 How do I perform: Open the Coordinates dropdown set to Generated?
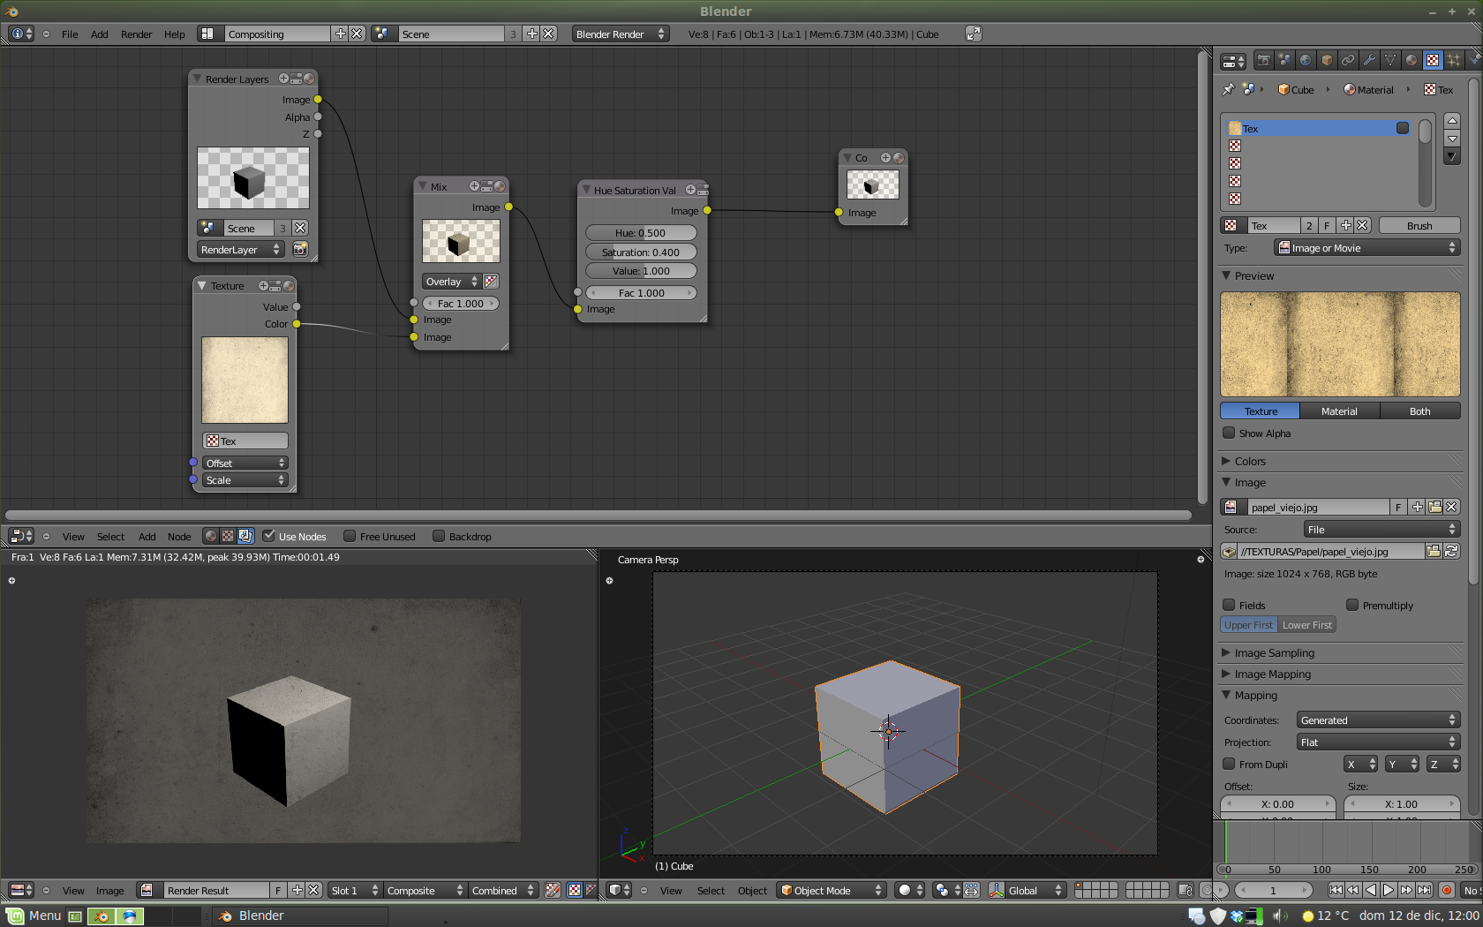pos(1378,720)
